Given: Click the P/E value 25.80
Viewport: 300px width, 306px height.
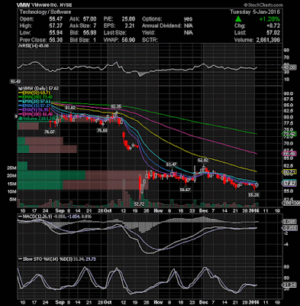Looking at the screenshot, I should coord(128,19).
